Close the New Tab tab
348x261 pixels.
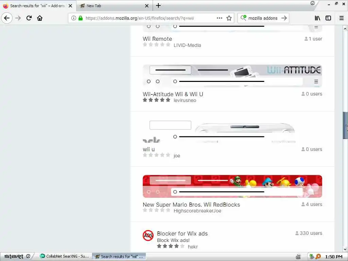coord(147,6)
